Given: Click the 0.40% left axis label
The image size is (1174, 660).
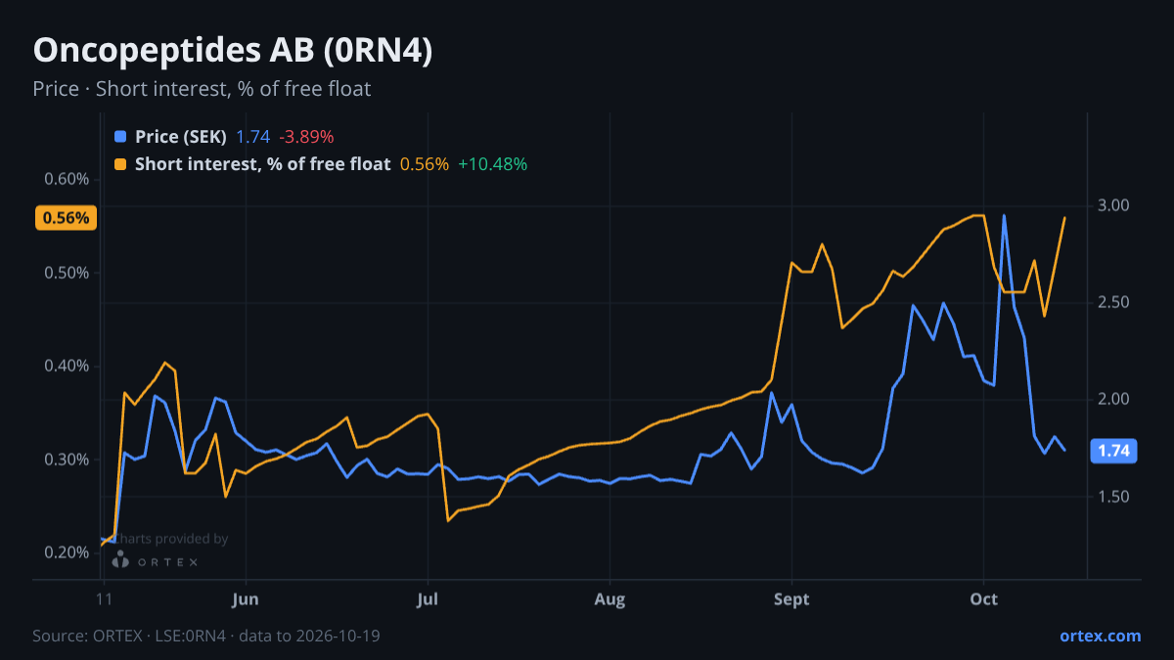Looking at the screenshot, I should 68,366.
